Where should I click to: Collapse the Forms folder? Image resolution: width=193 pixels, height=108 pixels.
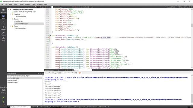(11, 26)
